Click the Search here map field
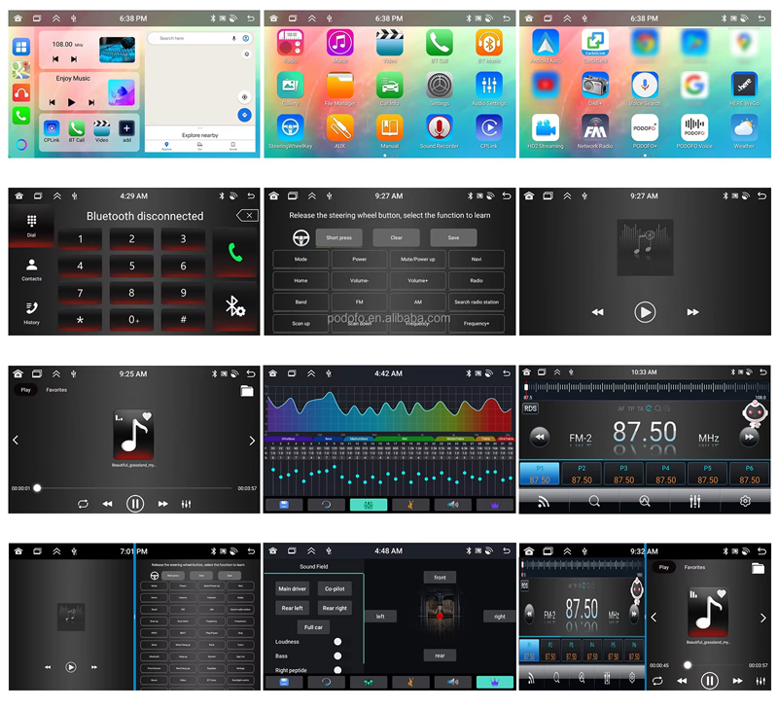Screen dimensions: 778x708 pos(193,38)
